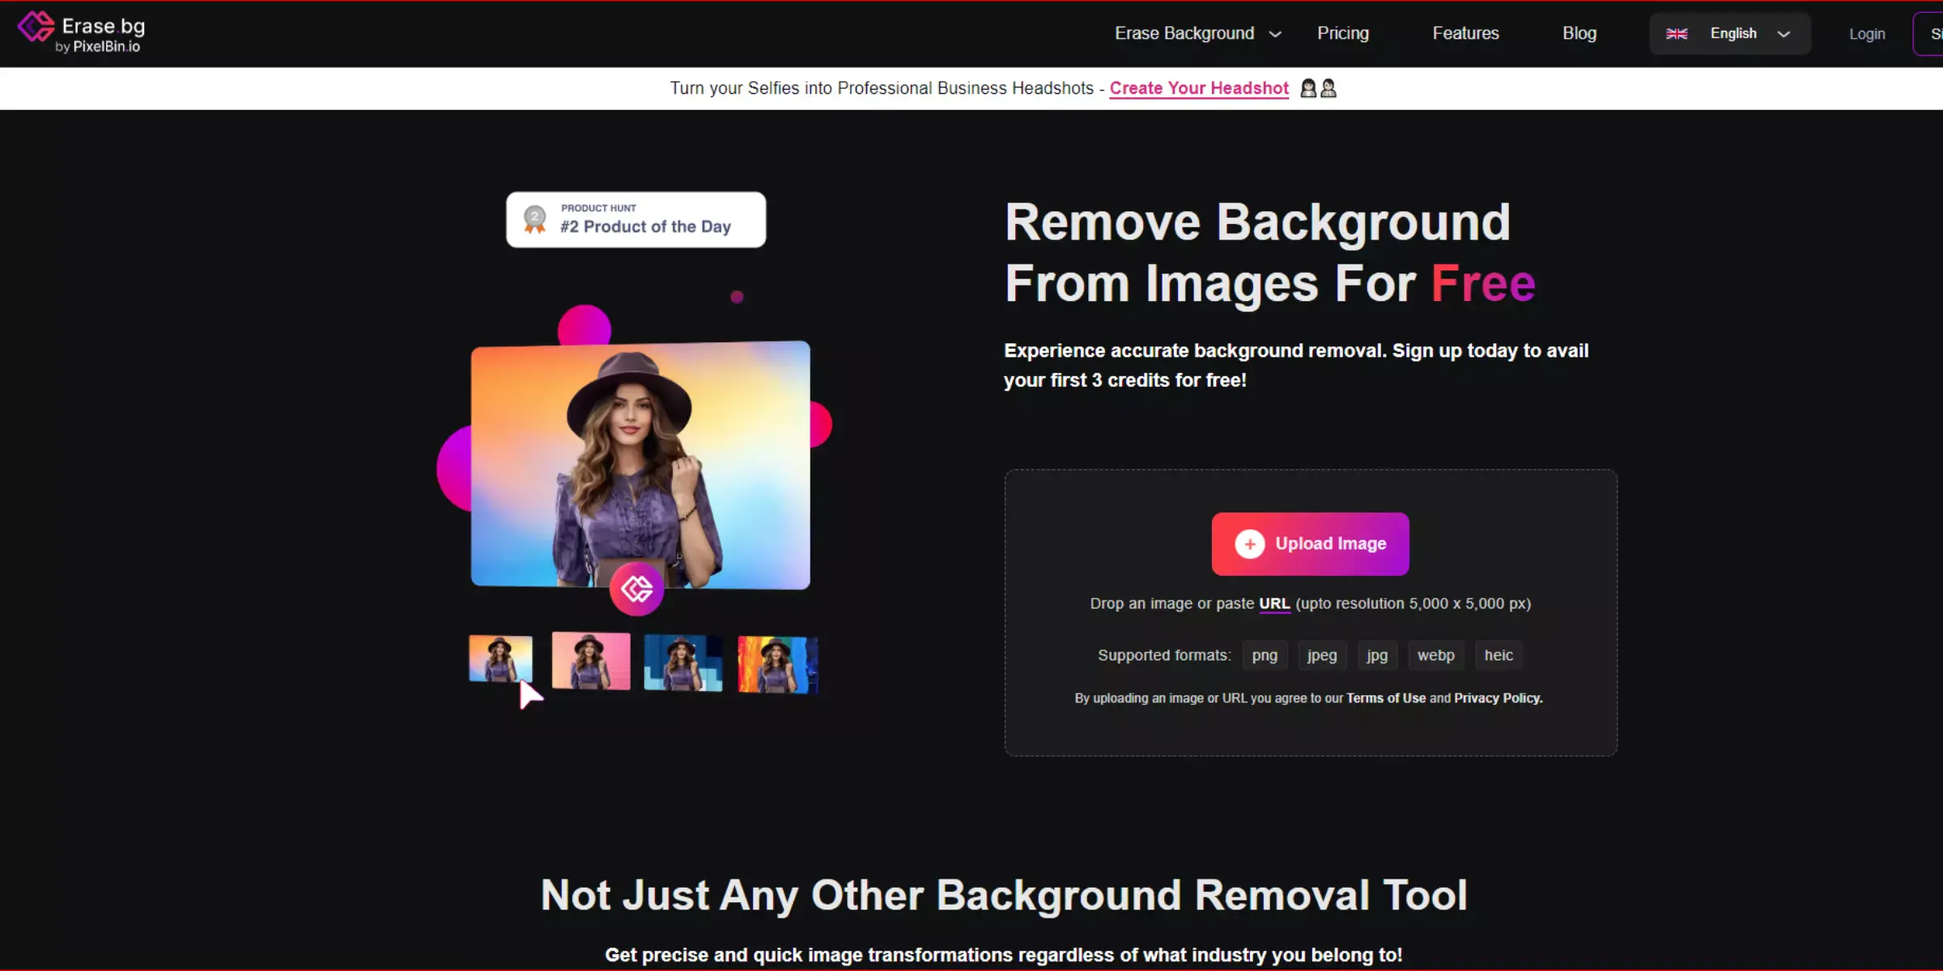Click the 'Experience accurate background removal' paragraph

(x=1296, y=365)
